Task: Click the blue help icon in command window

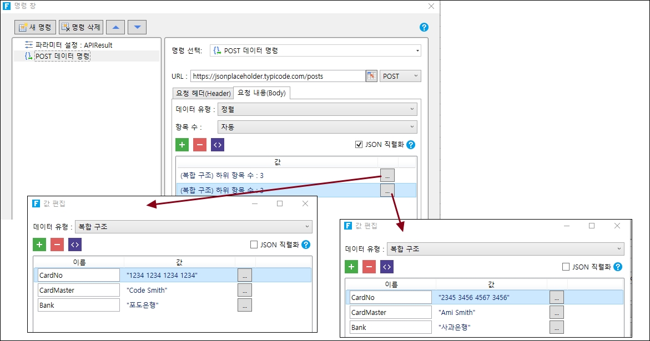Action: click(424, 27)
